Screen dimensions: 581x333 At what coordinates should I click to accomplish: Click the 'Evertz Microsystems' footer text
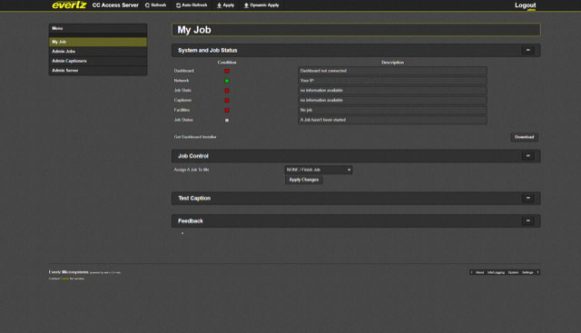click(x=69, y=272)
